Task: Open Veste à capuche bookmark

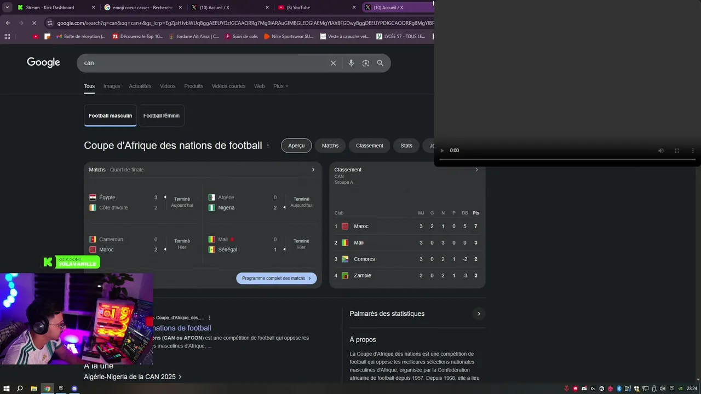Action: [345, 37]
